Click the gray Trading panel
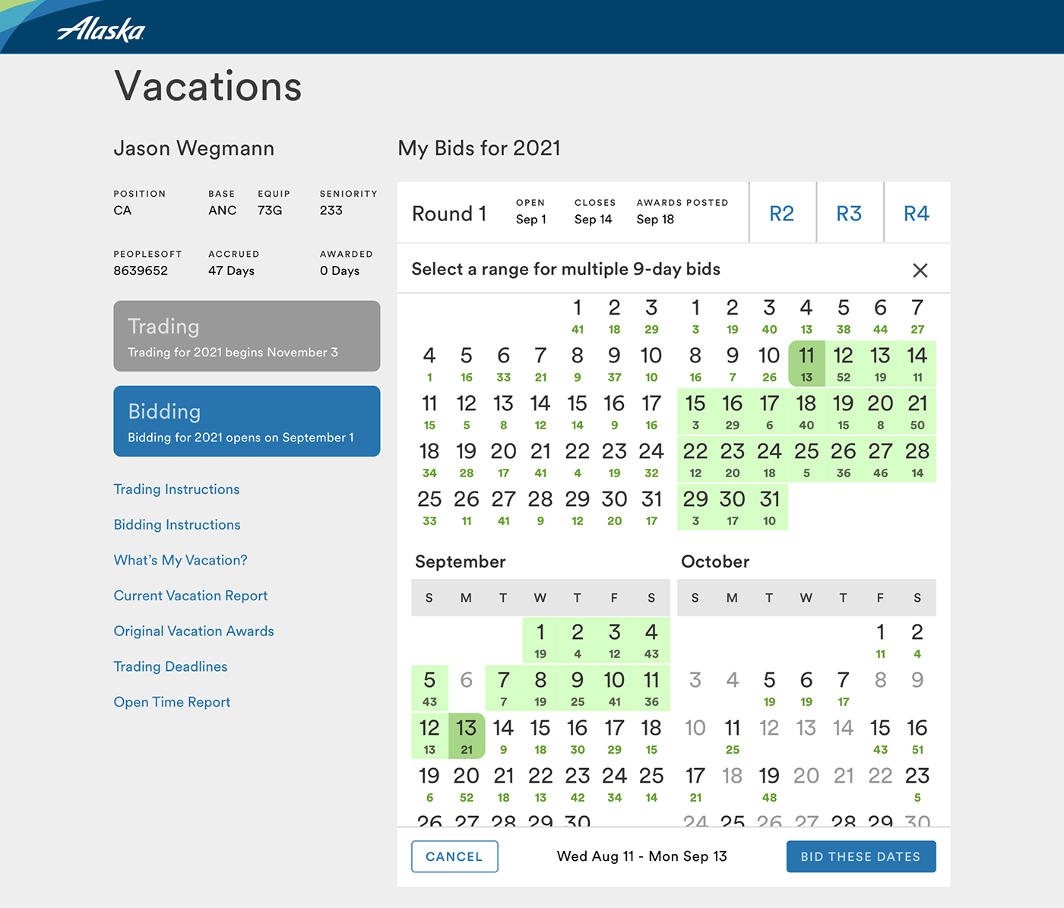This screenshot has width=1064, height=908. (247, 336)
